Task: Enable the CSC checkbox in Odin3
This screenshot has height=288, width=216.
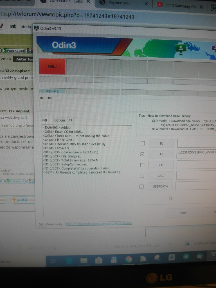Action: pyautogui.click(x=142, y=176)
